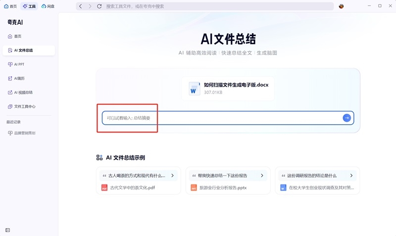
Task: Focus the 搜索工具文件 search bar
Action: point(205,6)
